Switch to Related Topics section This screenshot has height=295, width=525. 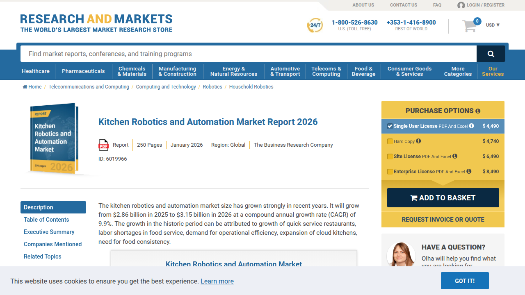pos(43,256)
